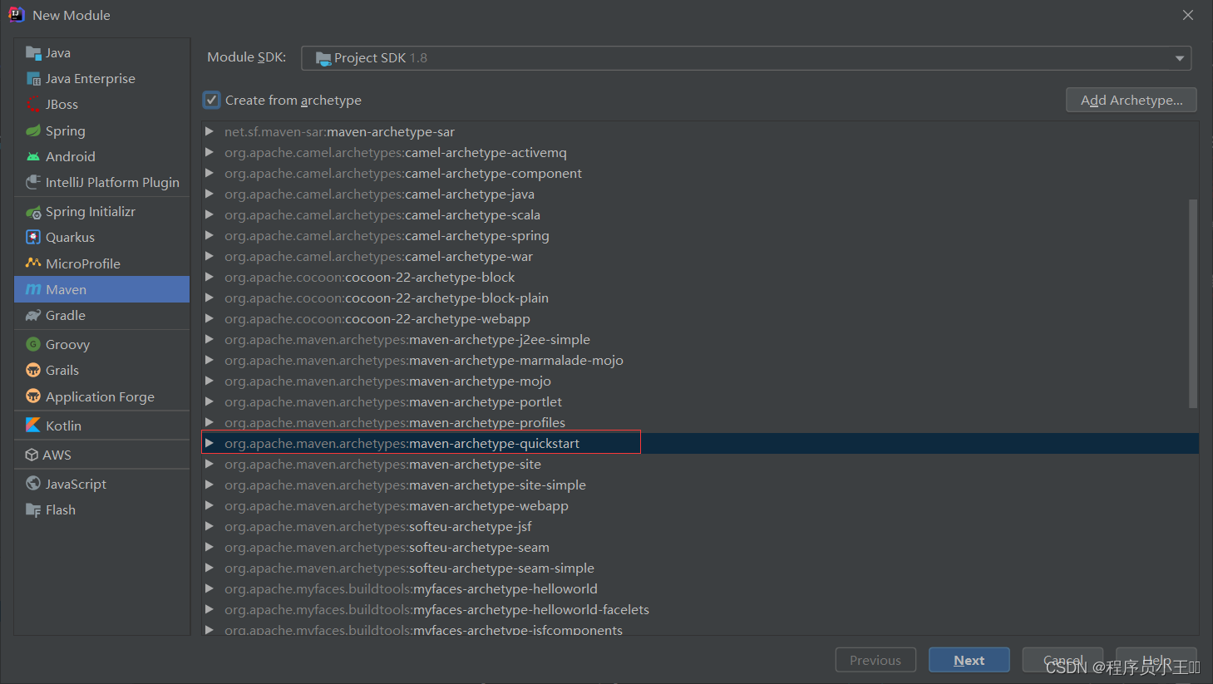The image size is (1213, 684).
Task: Select cocoon-22-archetype-webapp row
Action: 700,319
